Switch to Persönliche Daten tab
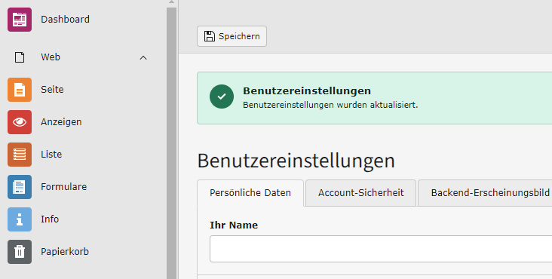This screenshot has height=279, width=552. click(250, 193)
